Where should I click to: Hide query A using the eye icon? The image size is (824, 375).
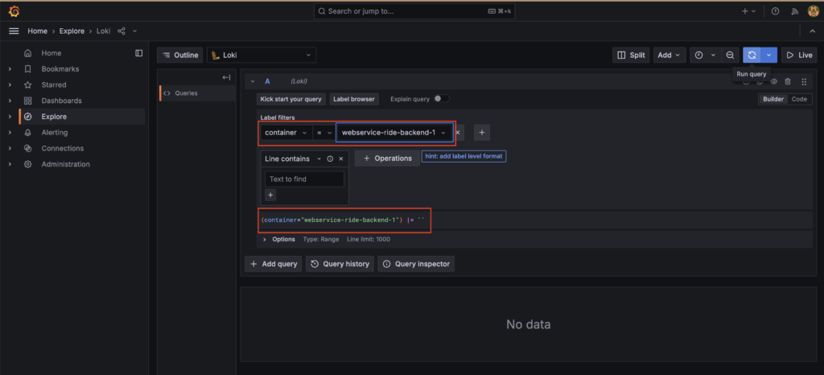pos(773,81)
